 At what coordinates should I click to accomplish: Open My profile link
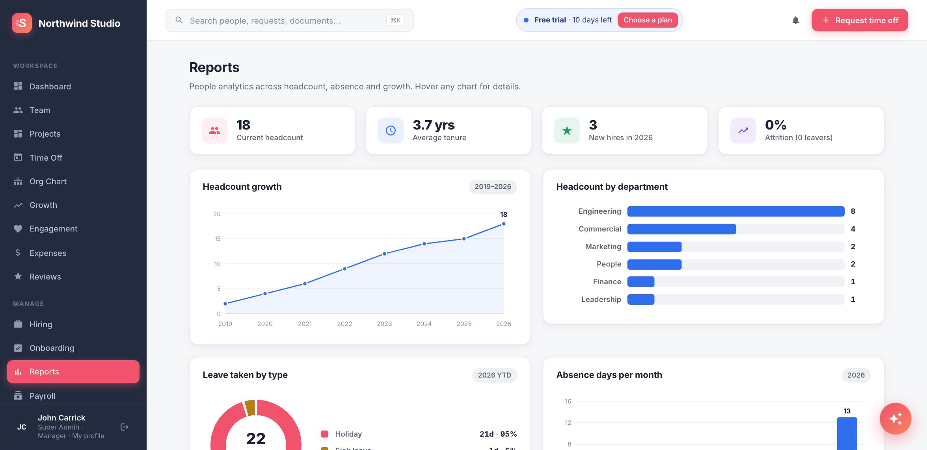pos(88,435)
